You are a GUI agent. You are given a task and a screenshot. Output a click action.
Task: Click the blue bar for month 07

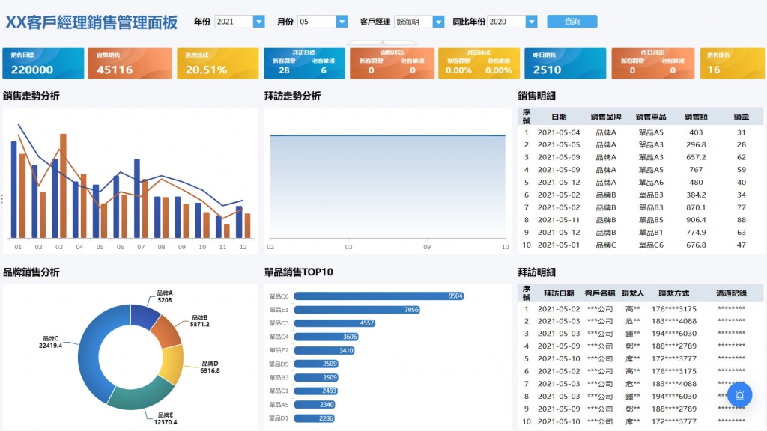pos(137,198)
